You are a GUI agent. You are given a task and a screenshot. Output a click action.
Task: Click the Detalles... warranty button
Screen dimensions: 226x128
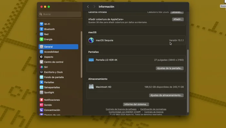point(177,12)
